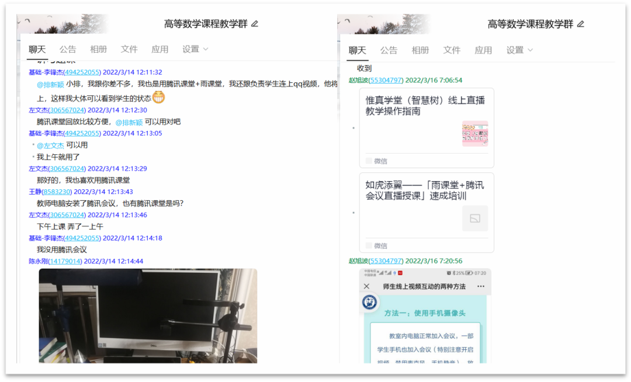Click the three-dot menu in the phone screenshot
The width and height of the screenshot is (631, 382).
(481, 286)
